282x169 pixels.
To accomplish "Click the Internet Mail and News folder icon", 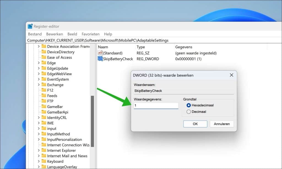I will click(x=44, y=156).
